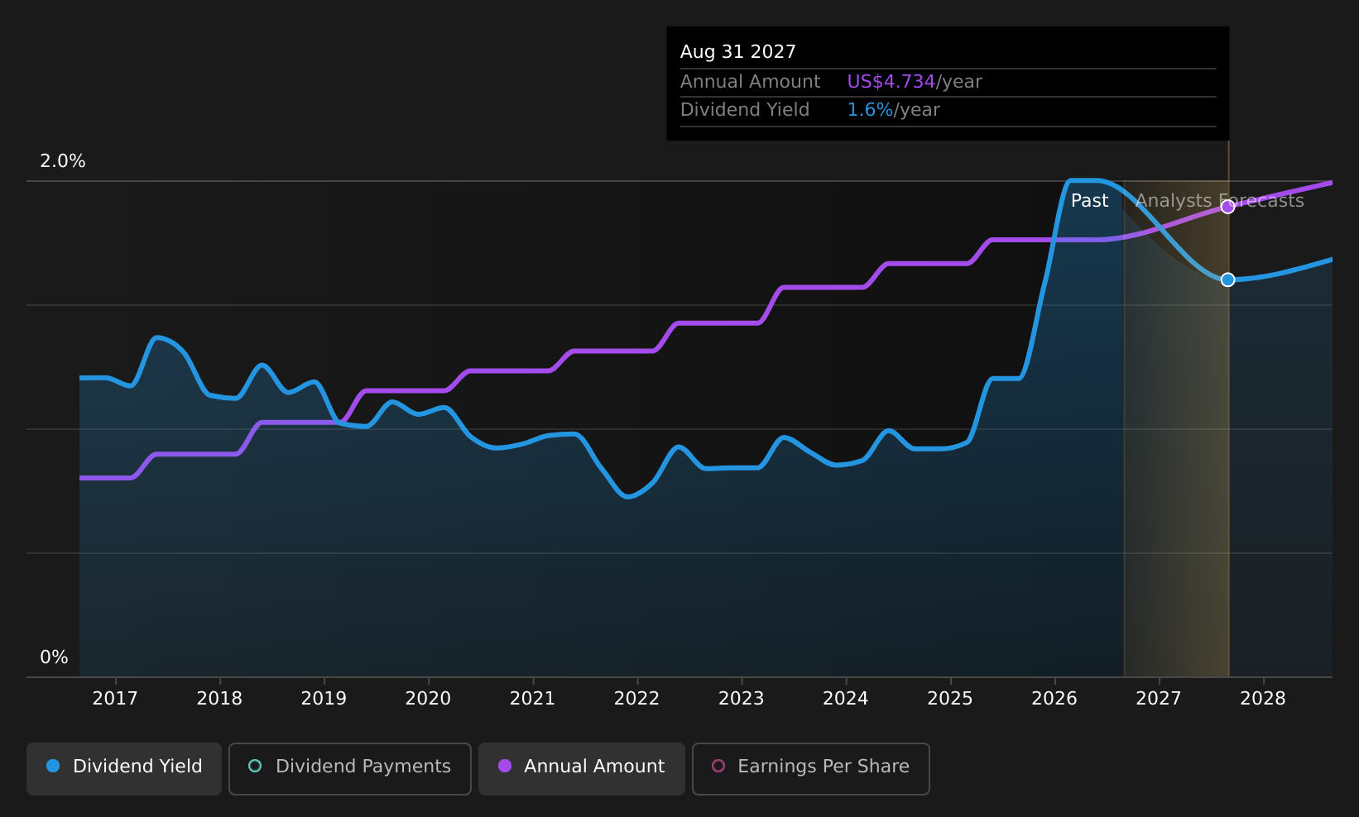The image size is (1359, 817).
Task: Click the 2019 x-axis label
Action: (x=324, y=699)
